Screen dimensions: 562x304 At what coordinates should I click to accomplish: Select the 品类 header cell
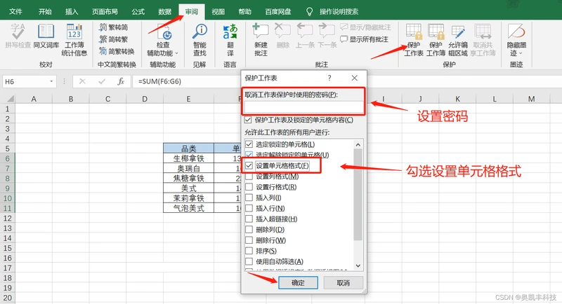click(x=189, y=148)
